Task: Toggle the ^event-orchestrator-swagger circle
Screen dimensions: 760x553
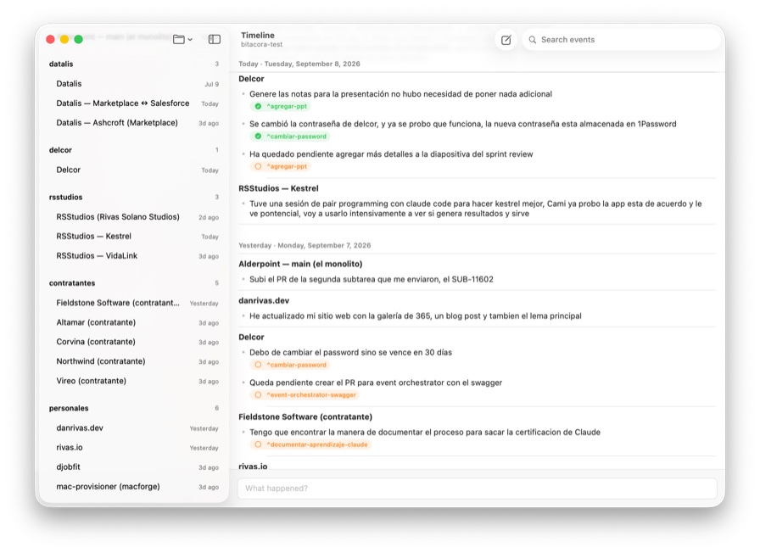Action: [258, 394]
